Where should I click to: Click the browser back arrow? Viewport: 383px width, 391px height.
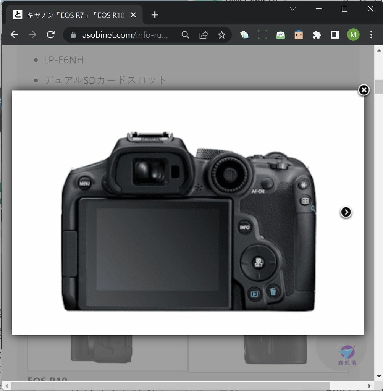[x=15, y=35]
